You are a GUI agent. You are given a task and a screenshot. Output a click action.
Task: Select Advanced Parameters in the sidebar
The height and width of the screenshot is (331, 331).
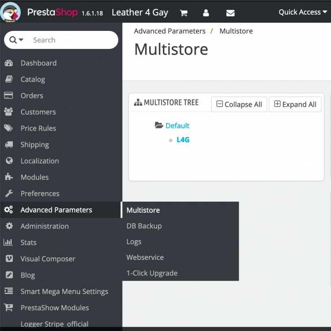[x=56, y=210]
